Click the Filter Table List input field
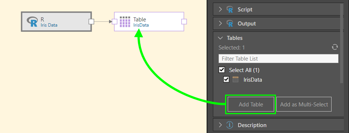The width and height of the screenshot is (349, 133). pyautogui.click(x=279, y=59)
